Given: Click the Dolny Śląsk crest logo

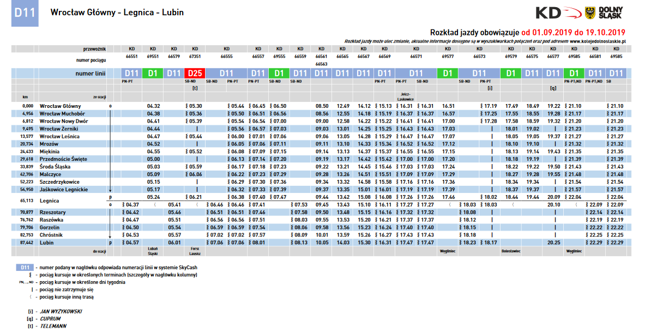Looking at the screenshot, I should (589, 13).
